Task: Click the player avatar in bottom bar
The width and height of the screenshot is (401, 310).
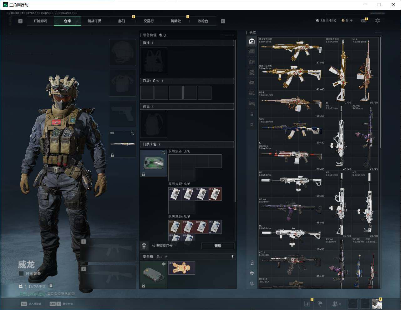Action: tap(377, 303)
